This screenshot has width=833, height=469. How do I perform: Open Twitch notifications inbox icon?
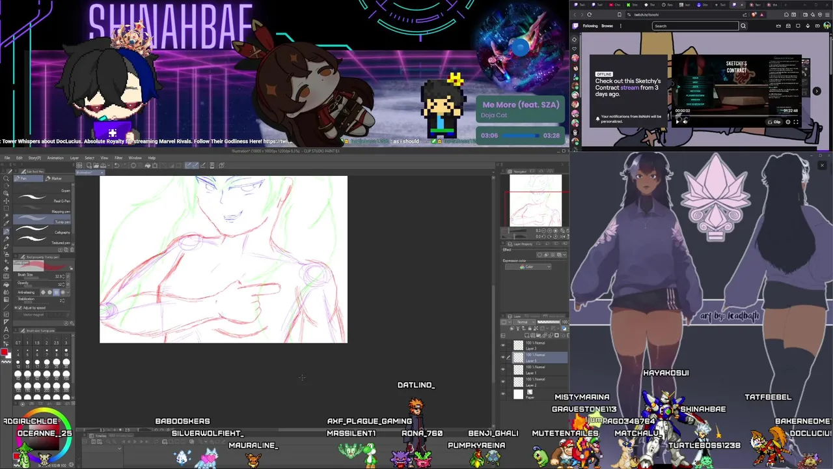(x=788, y=26)
